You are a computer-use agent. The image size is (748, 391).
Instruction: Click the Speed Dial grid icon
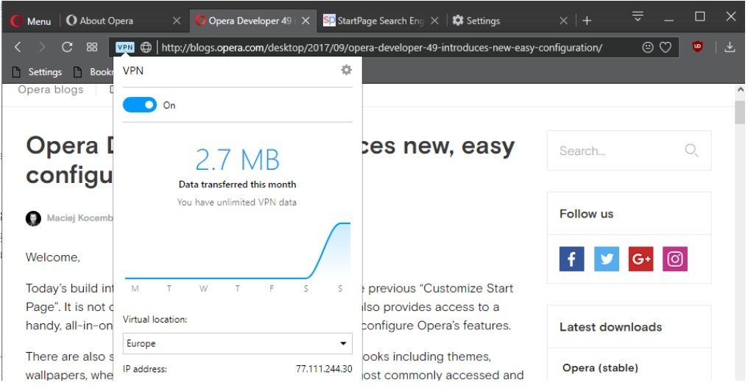point(92,47)
